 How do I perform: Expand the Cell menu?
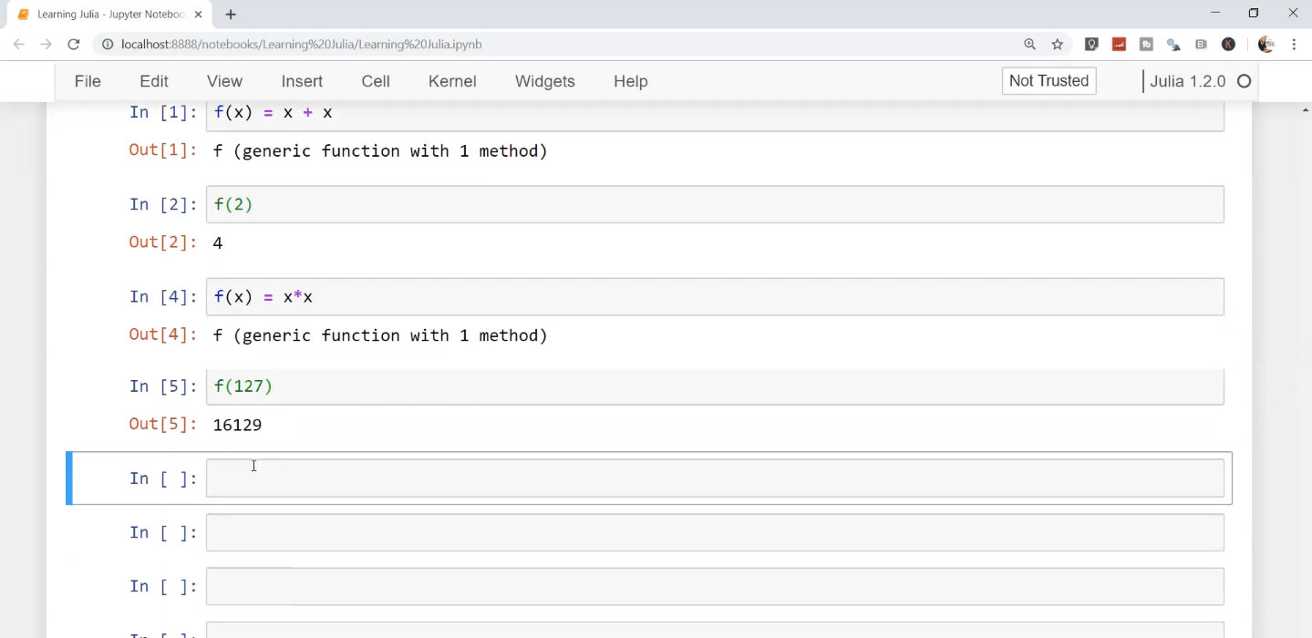coord(376,81)
